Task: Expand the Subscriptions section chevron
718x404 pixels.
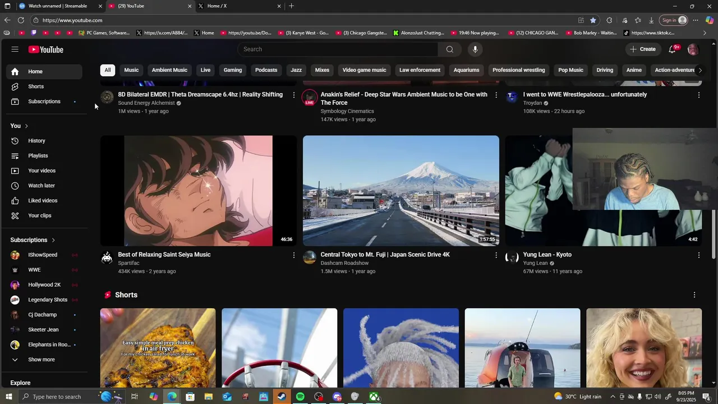Action: coord(53,240)
